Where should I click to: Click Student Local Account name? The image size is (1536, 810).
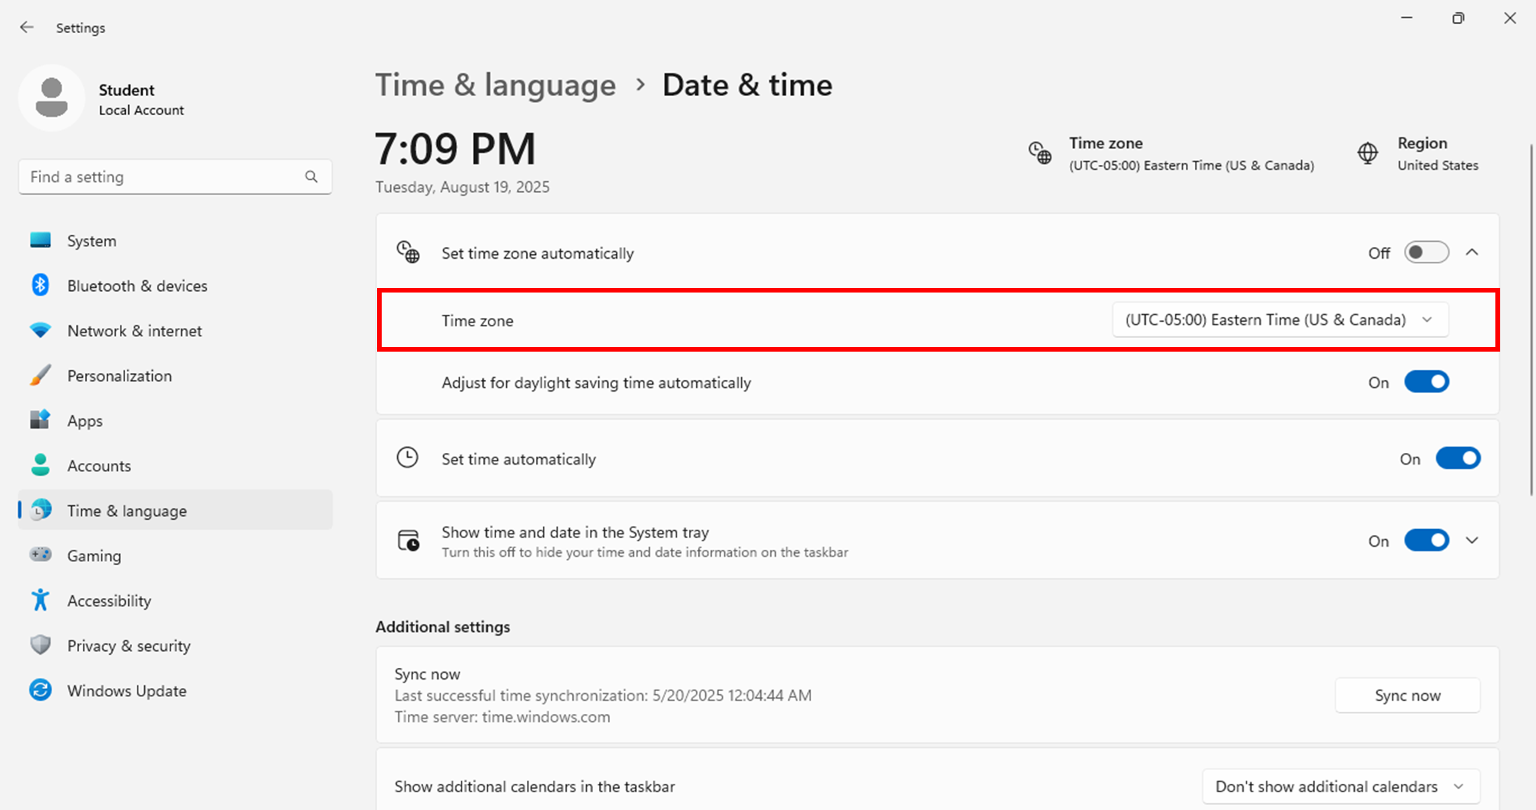click(141, 100)
